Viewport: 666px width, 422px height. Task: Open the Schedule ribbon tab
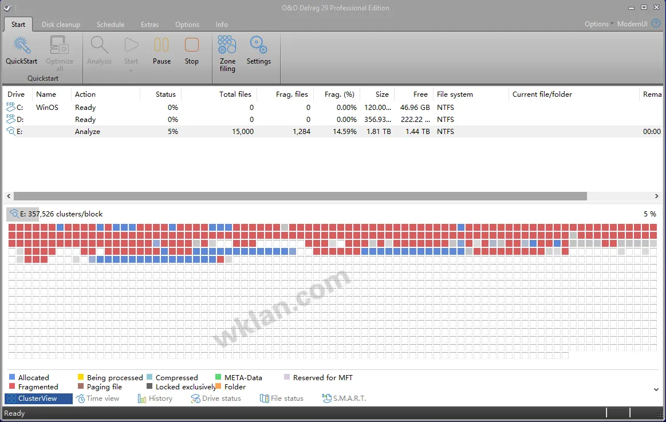(111, 24)
